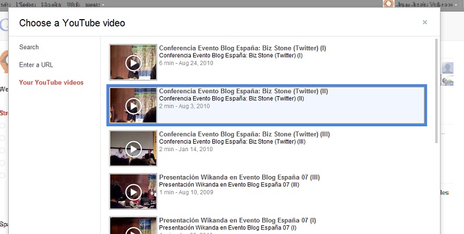
Task: Open Reader in the top Google bar
Action: pyautogui.click(x=52, y=5)
